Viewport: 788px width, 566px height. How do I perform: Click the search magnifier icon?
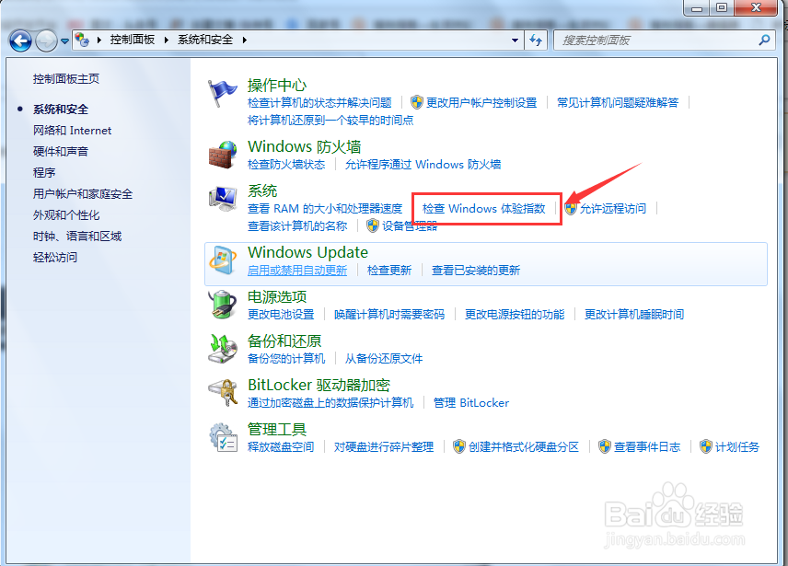[763, 40]
